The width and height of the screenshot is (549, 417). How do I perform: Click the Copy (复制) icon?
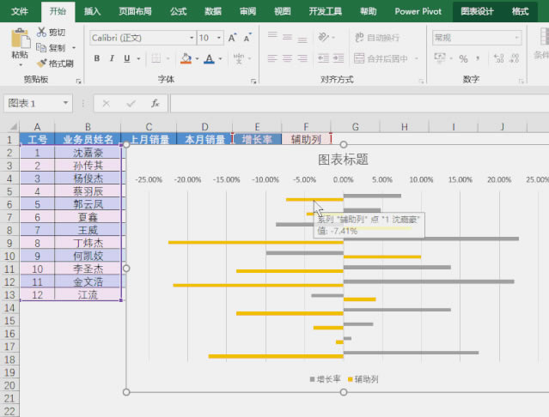pos(42,48)
